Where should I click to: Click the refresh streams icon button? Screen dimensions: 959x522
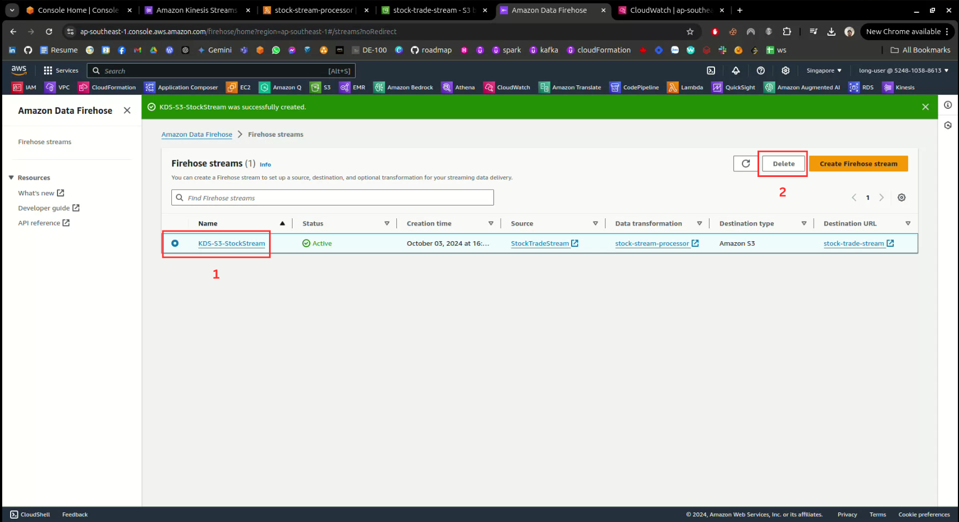point(745,164)
